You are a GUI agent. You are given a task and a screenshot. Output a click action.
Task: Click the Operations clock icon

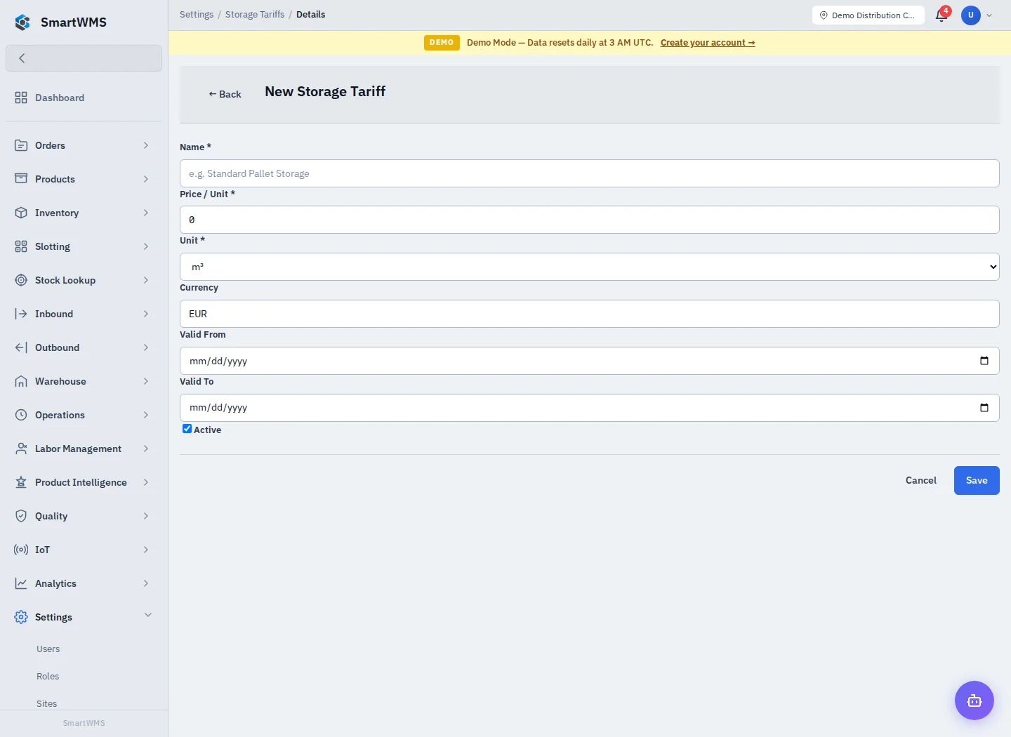21,415
